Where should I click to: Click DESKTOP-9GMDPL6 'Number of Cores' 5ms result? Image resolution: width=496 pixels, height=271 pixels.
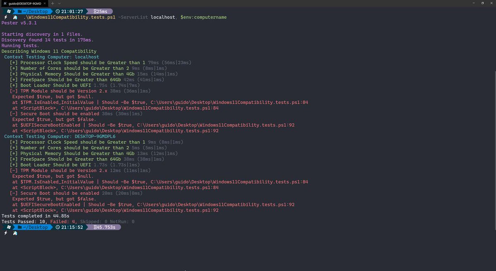[x=88, y=148]
